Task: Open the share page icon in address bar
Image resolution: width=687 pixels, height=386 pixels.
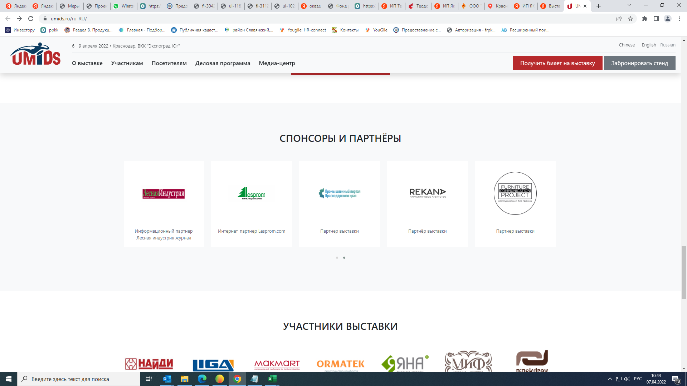Action: (619, 19)
